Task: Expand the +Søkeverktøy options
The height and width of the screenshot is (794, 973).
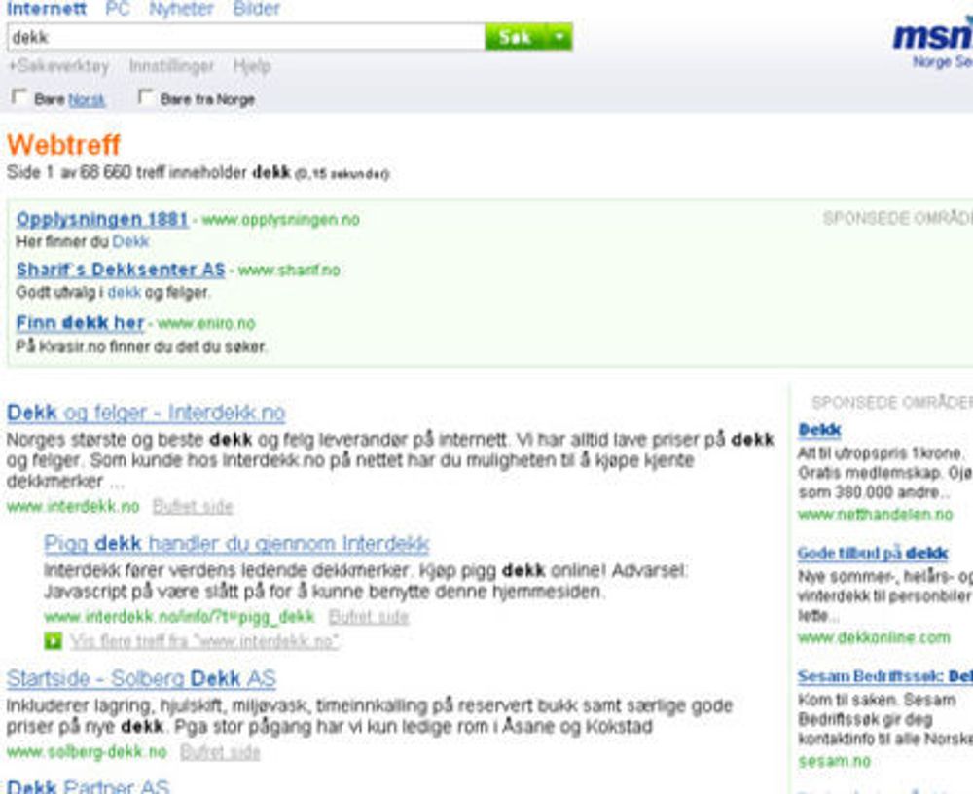Action: [58, 66]
